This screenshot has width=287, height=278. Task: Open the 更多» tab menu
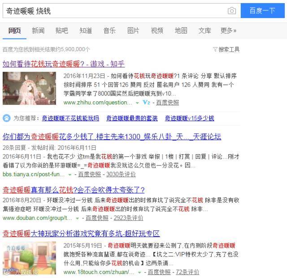pyautogui.click(x=228, y=30)
